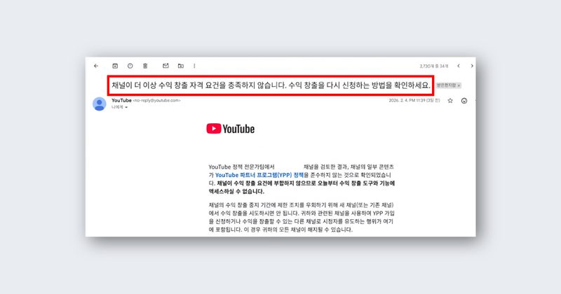The height and width of the screenshot is (294, 561).
Task: Click the 2,730개 중 34개 counter
Action: [434, 66]
